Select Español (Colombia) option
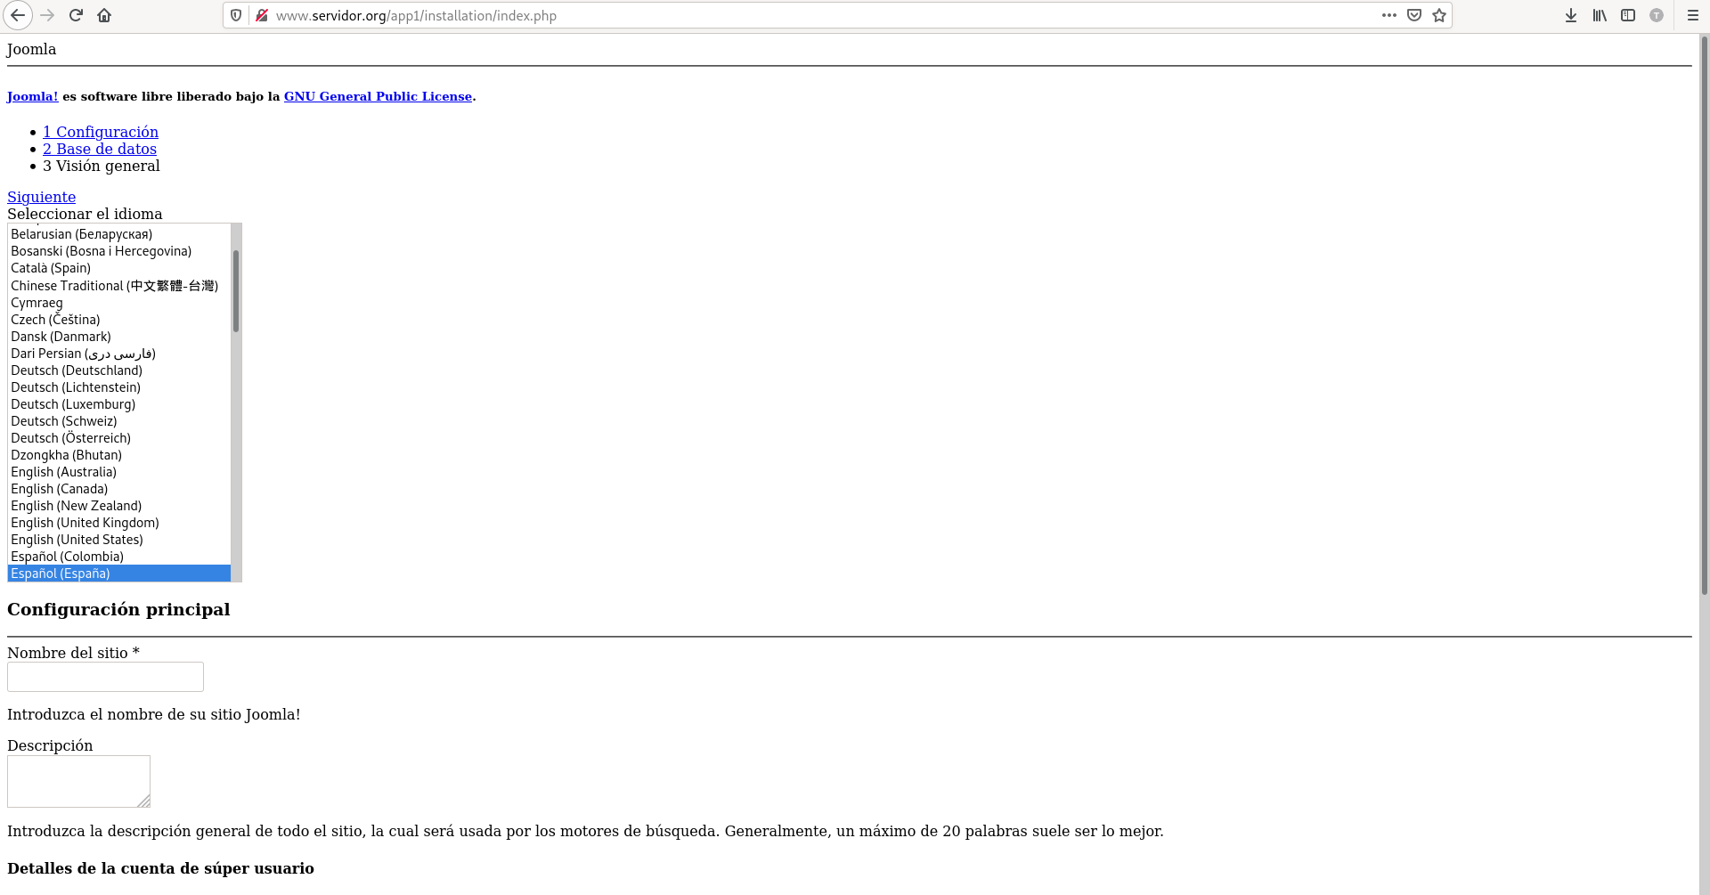 (x=119, y=557)
